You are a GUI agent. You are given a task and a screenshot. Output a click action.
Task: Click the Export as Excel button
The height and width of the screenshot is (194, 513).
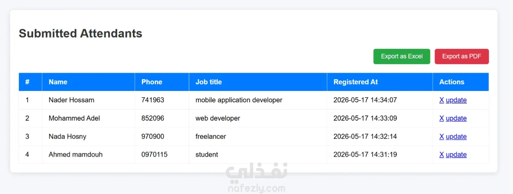401,56
